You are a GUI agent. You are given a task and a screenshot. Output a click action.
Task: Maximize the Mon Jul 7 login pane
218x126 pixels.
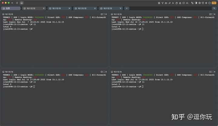104,14
